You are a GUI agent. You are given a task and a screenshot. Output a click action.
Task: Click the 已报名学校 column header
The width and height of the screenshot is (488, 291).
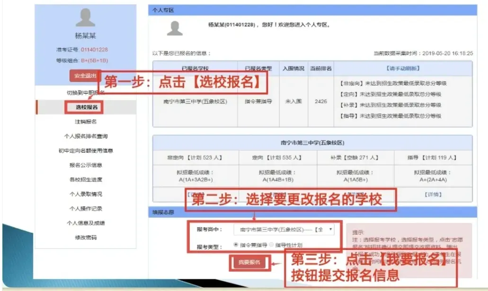coord(195,68)
